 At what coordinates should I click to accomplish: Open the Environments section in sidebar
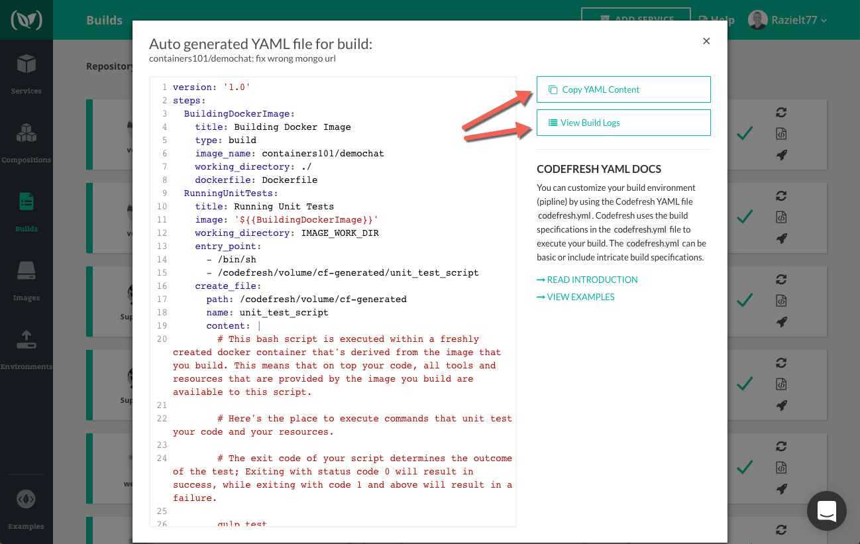tap(26, 350)
